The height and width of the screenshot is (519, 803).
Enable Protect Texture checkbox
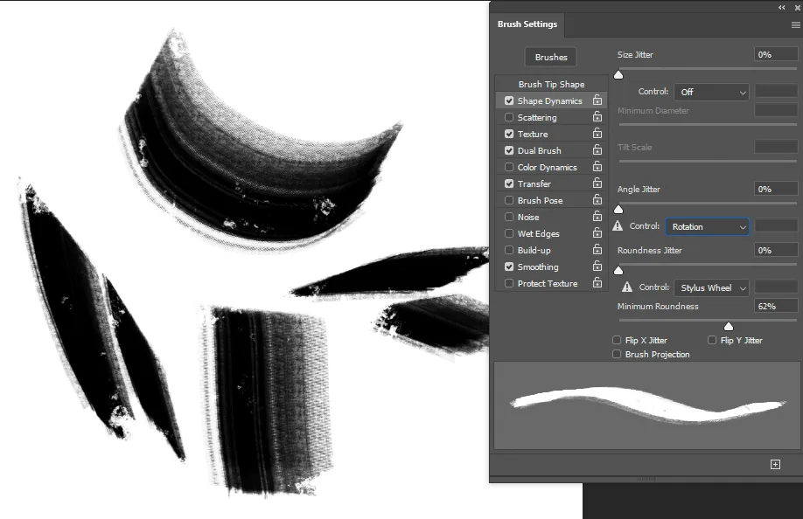[x=509, y=283]
